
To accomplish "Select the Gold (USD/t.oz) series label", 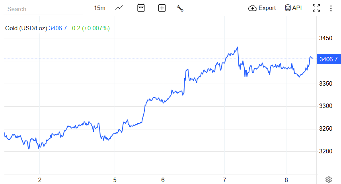I will coord(26,28).
